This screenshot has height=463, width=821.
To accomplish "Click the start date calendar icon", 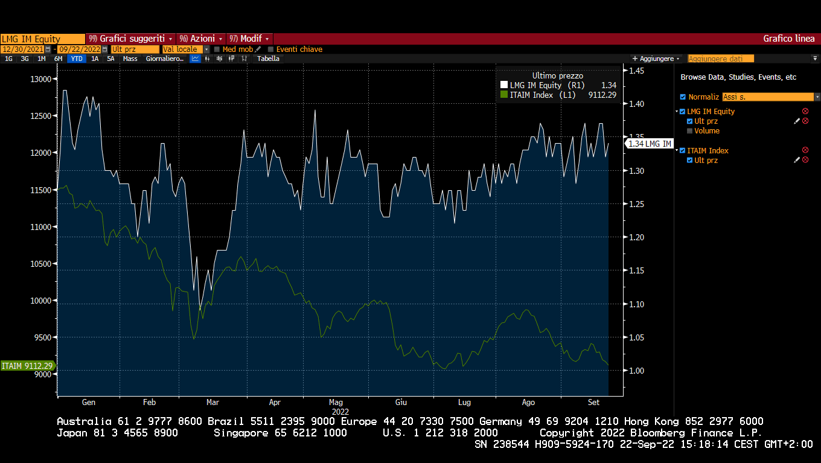I will click(48, 49).
